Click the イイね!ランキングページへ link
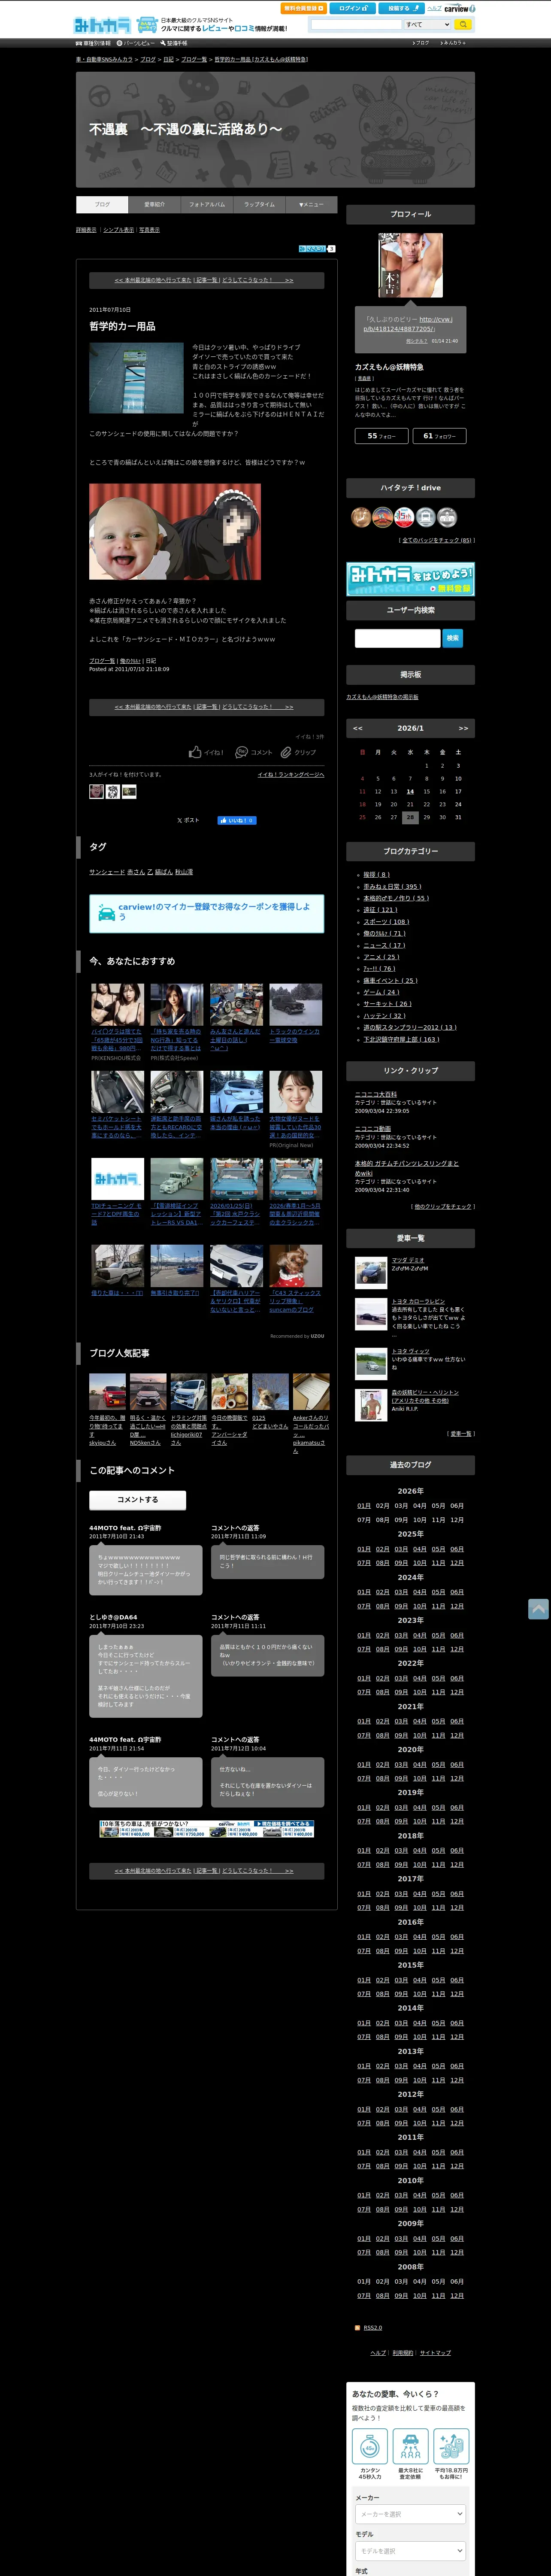Screen dimensions: 551x2576 pyautogui.click(x=291, y=774)
